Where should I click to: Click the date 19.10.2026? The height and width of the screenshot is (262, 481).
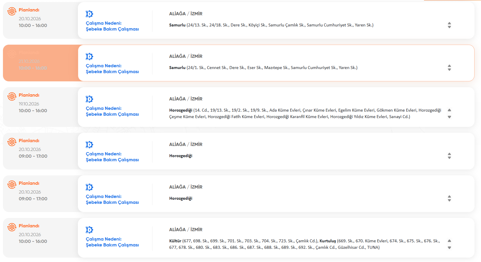click(x=29, y=104)
